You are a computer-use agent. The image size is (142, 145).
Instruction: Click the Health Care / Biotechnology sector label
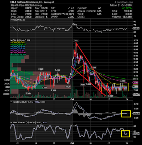coord(26,5)
